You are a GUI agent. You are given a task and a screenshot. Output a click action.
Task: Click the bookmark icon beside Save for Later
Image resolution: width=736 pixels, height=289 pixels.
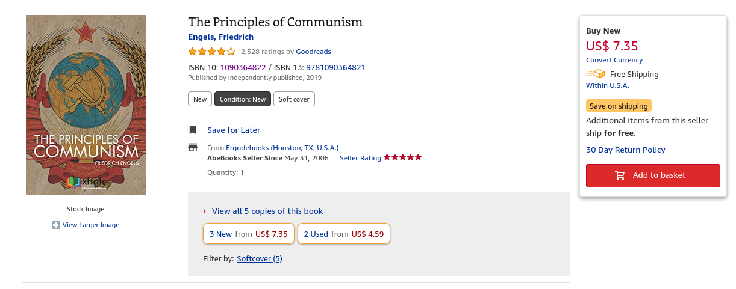[x=193, y=130]
